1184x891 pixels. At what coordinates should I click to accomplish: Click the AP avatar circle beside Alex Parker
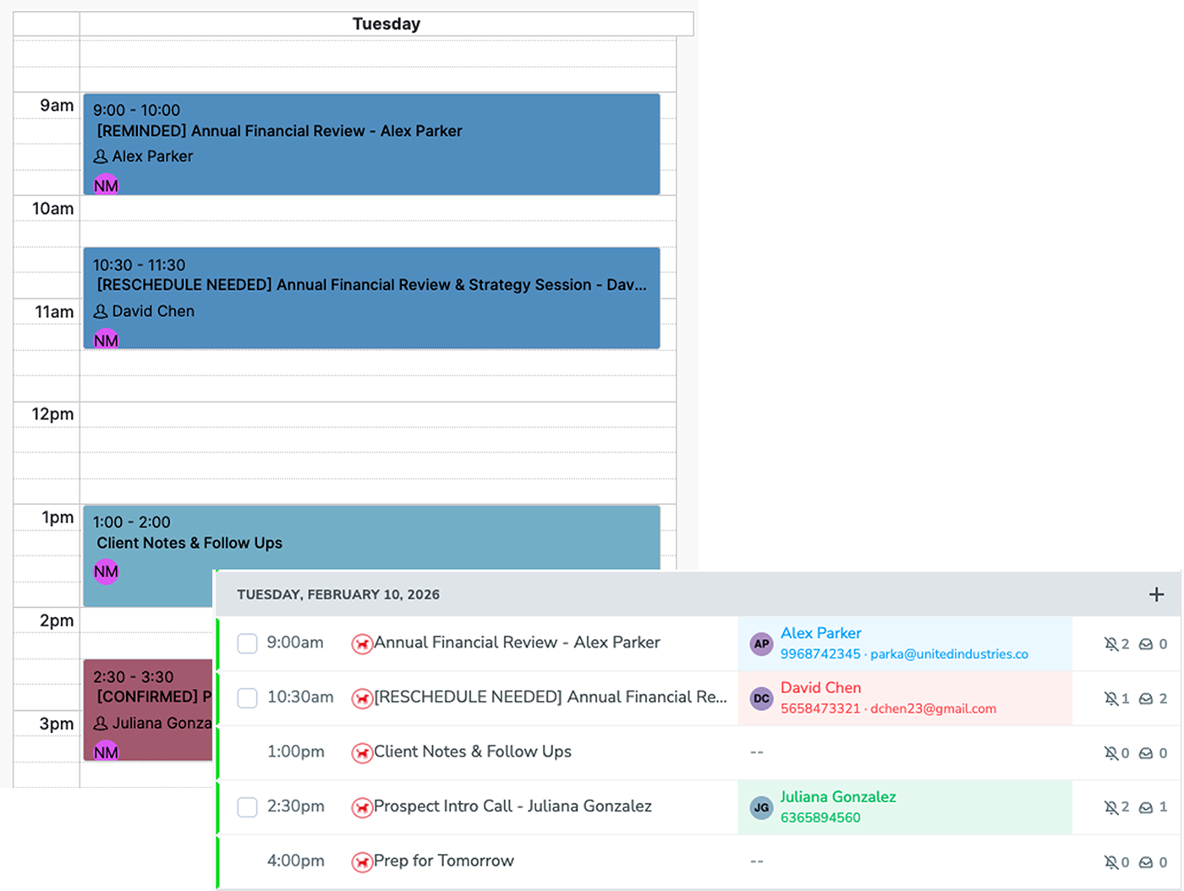coord(761,643)
